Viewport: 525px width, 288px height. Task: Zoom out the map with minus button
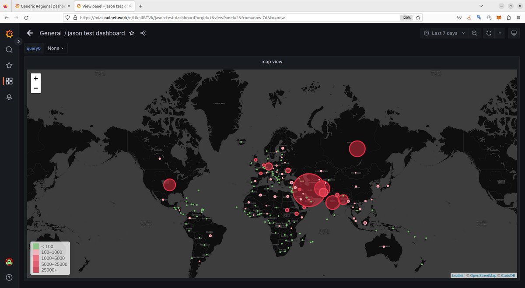point(36,88)
